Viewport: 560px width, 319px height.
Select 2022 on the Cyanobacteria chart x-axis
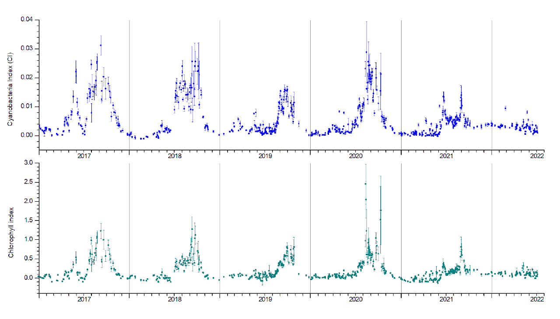coord(537,156)
